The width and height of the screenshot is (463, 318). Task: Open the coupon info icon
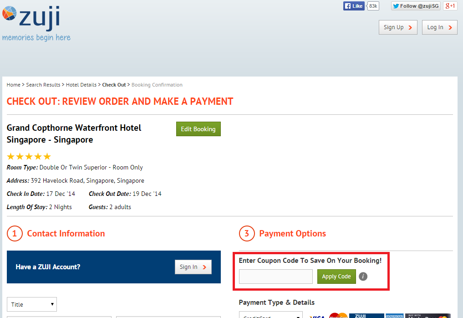tap(363, 277)
